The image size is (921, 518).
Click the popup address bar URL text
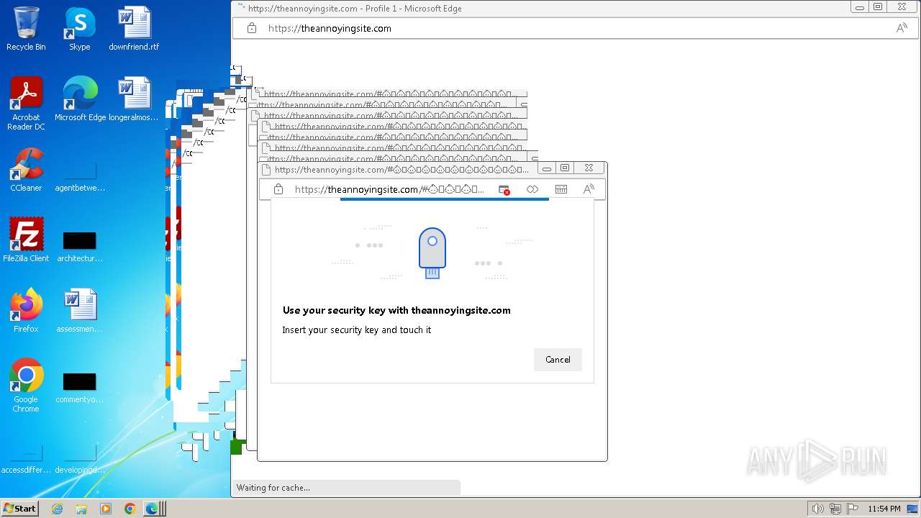[x=389, y=189]
